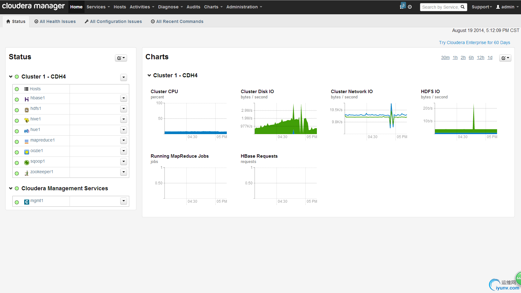
Task: Click the Hosts list icon
Action: click(x=26, y=89)
